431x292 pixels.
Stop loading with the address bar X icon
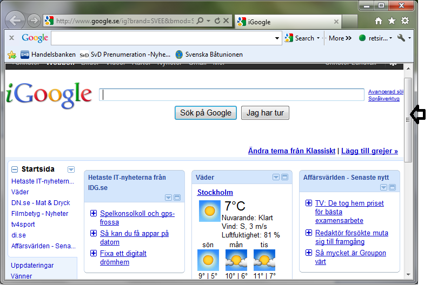(x=226, y=21)
